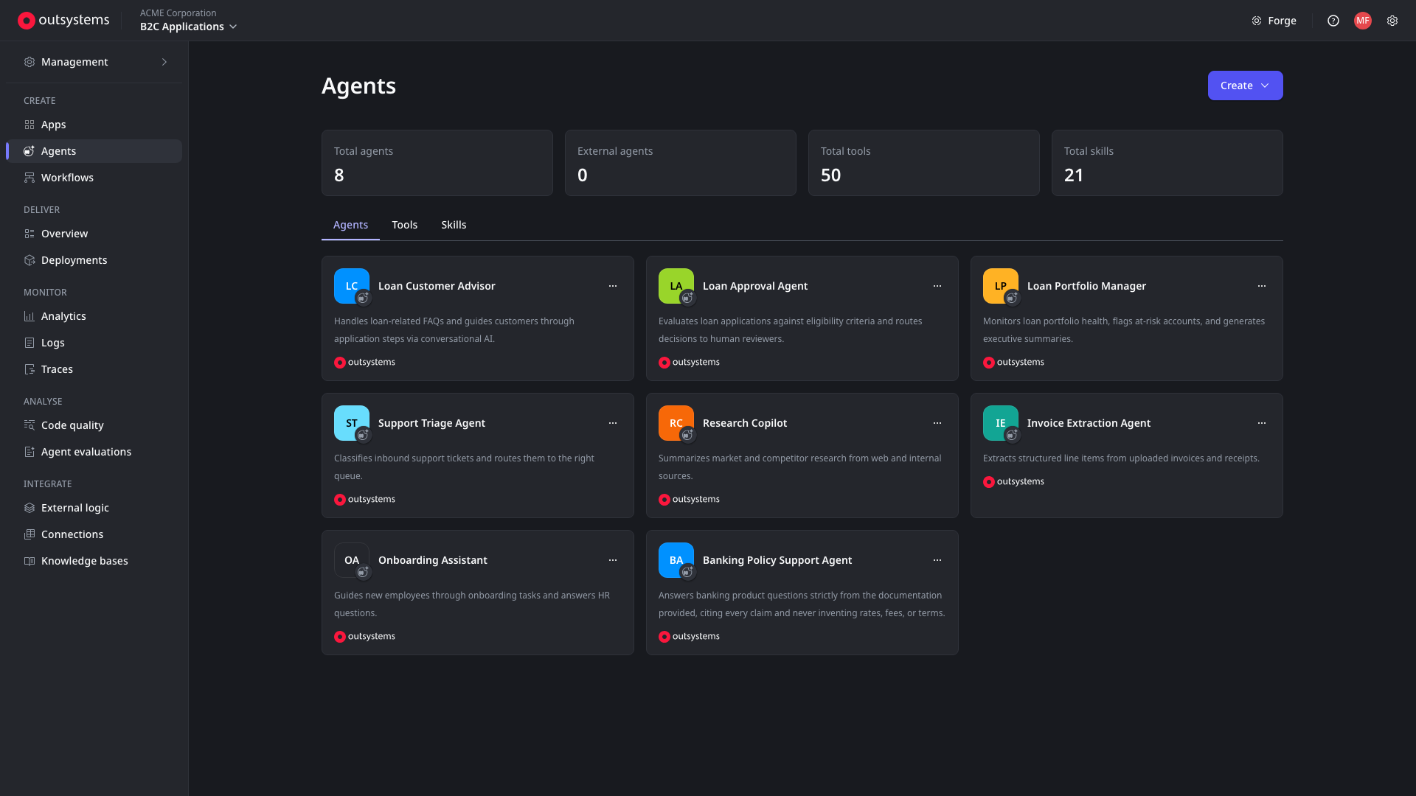
Task: Open more options for Banking Policy Support Agent
Action: click(x=937, y=560)
